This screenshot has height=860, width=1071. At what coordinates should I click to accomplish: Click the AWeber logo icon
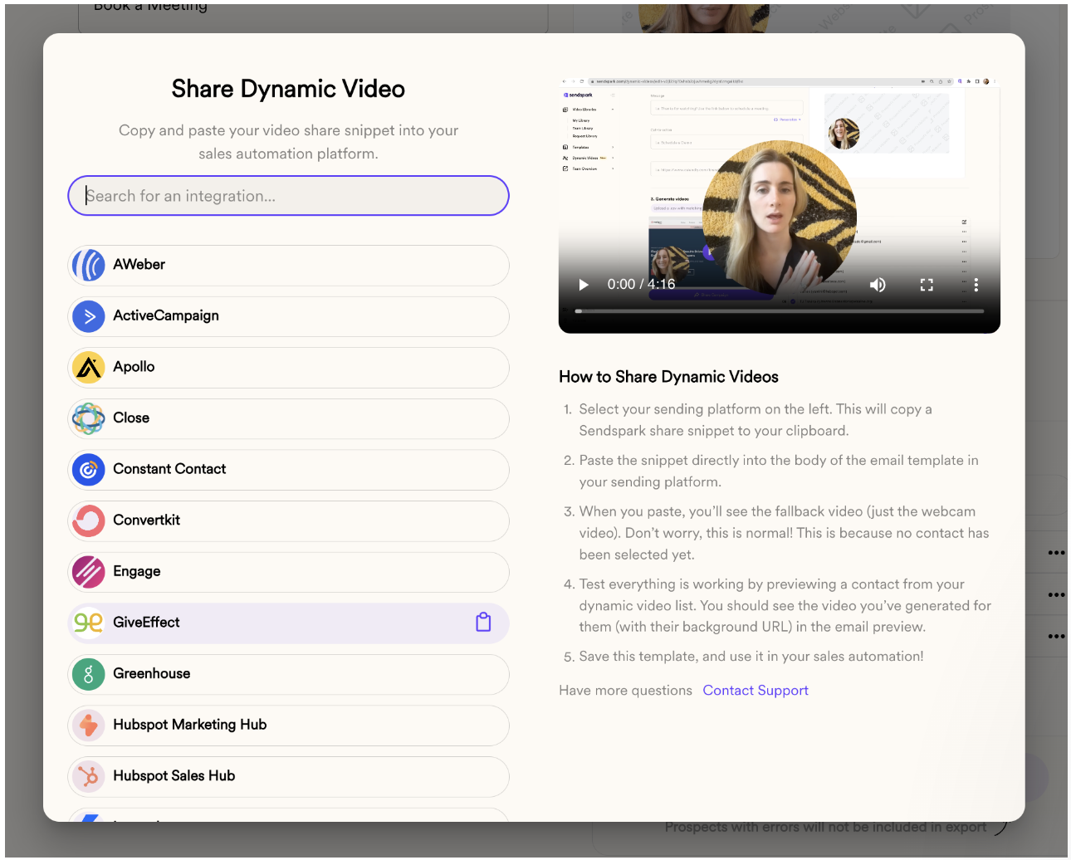click(89, 265)
